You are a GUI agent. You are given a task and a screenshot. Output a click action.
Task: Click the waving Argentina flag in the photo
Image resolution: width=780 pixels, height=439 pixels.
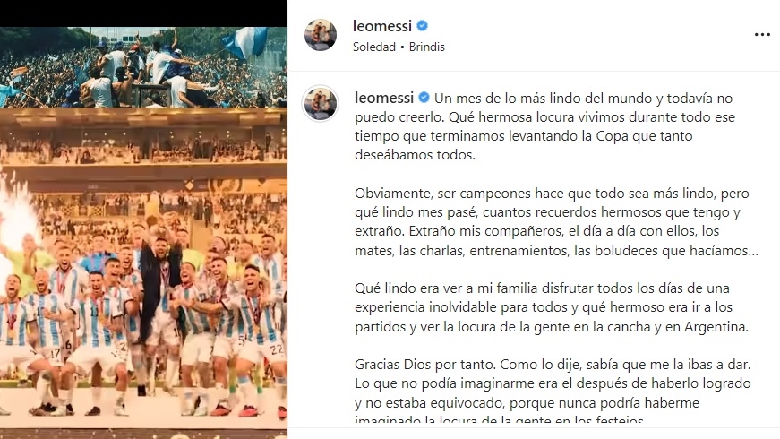pyautogui.click(x=244, y=42)
